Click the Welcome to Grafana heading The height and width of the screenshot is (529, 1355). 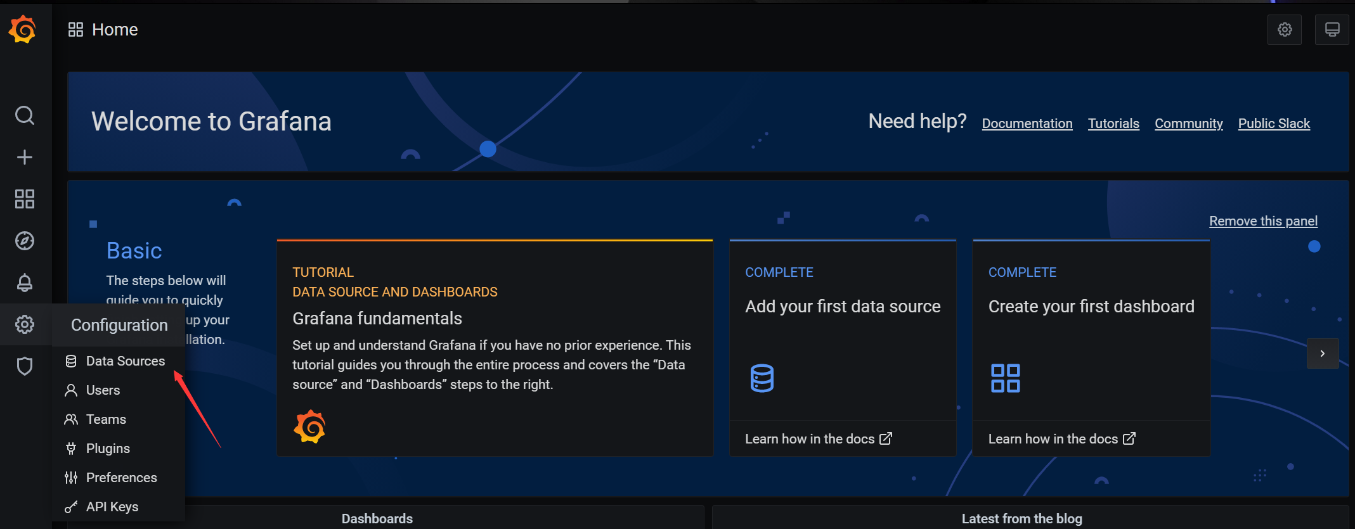pos(211,121)
